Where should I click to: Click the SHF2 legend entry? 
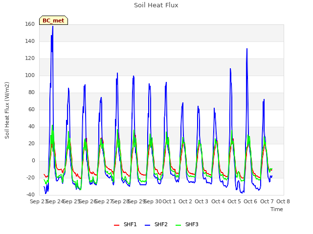[x=156, y=224]
